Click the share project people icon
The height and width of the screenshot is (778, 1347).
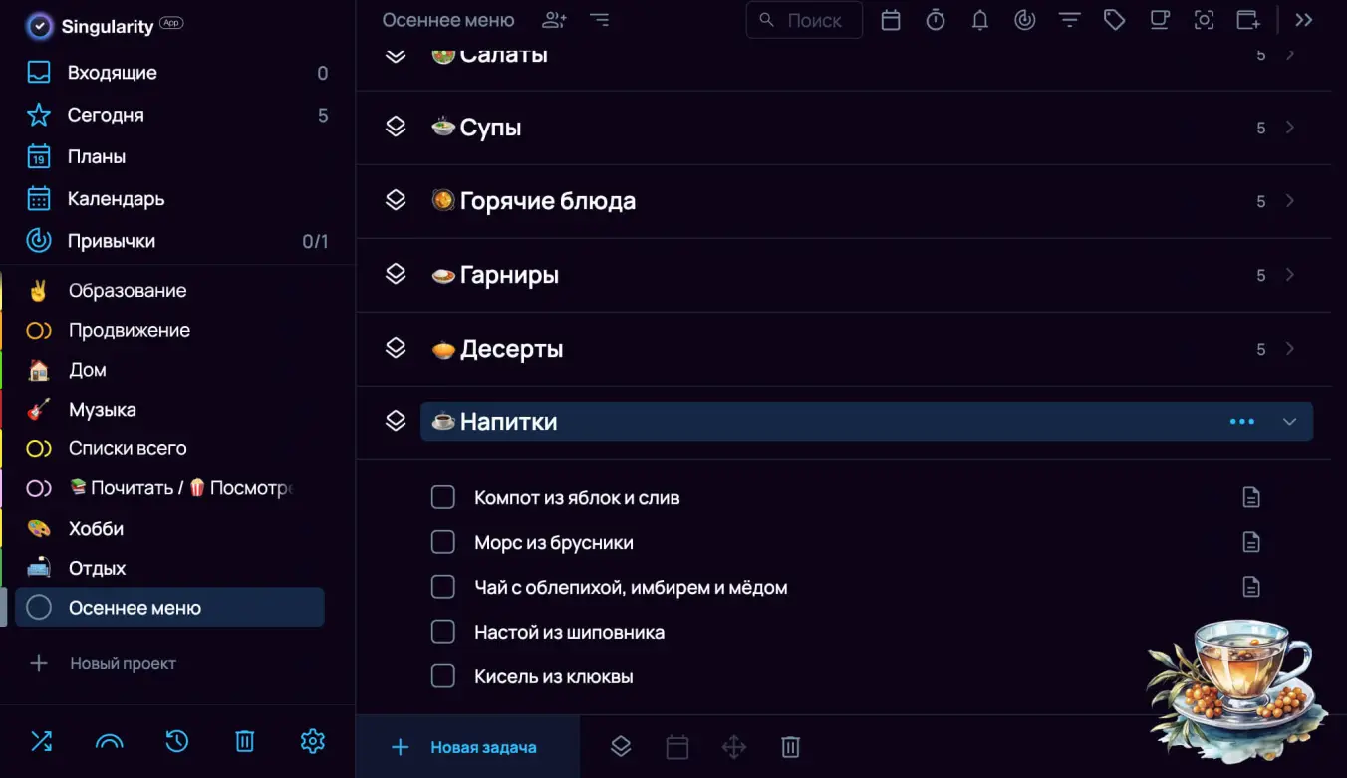tap(554, 20)
